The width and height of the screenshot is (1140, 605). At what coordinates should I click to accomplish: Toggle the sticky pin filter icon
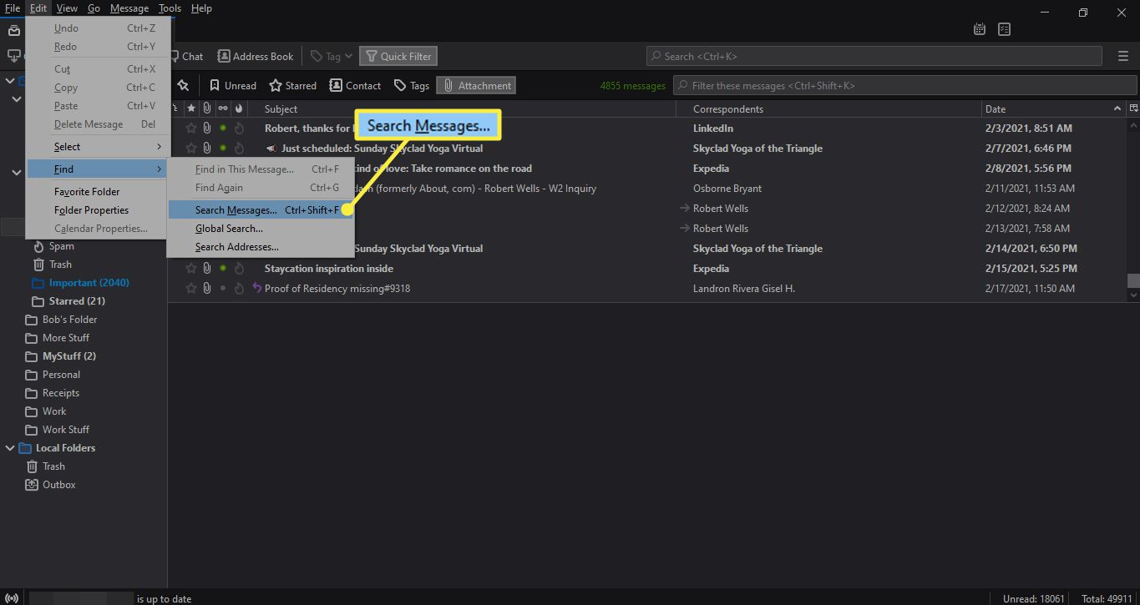[x=183, y=85]
